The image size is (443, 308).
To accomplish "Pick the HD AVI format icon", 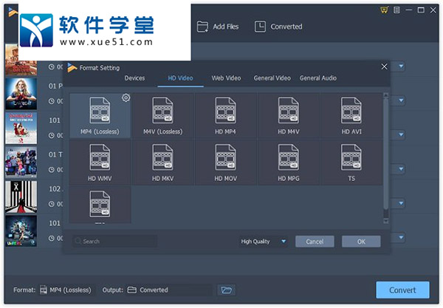I will 351,112.
